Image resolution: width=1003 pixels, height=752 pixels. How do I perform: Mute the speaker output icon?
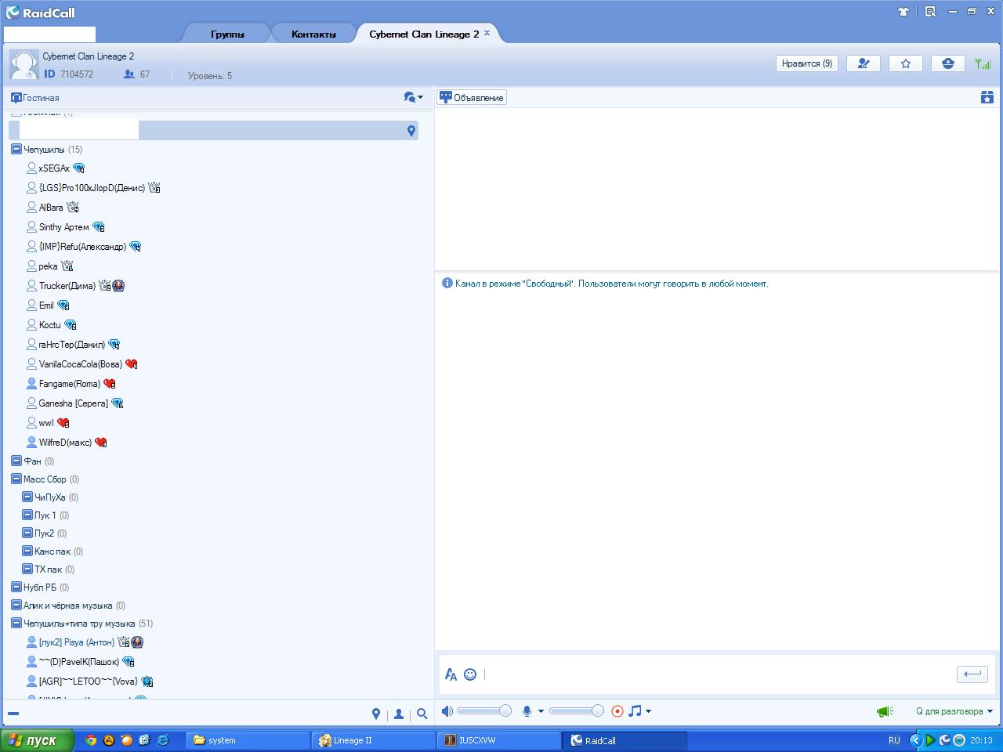(447, 711)
